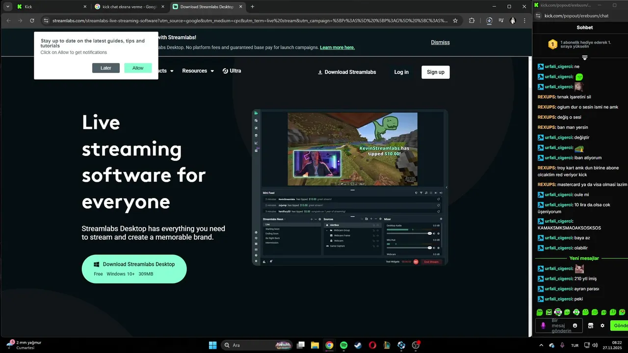This screenshot has height=353, width=628.
Task: Open the weather widget 2 mm yağmur
Action: (x=23, y=345)
